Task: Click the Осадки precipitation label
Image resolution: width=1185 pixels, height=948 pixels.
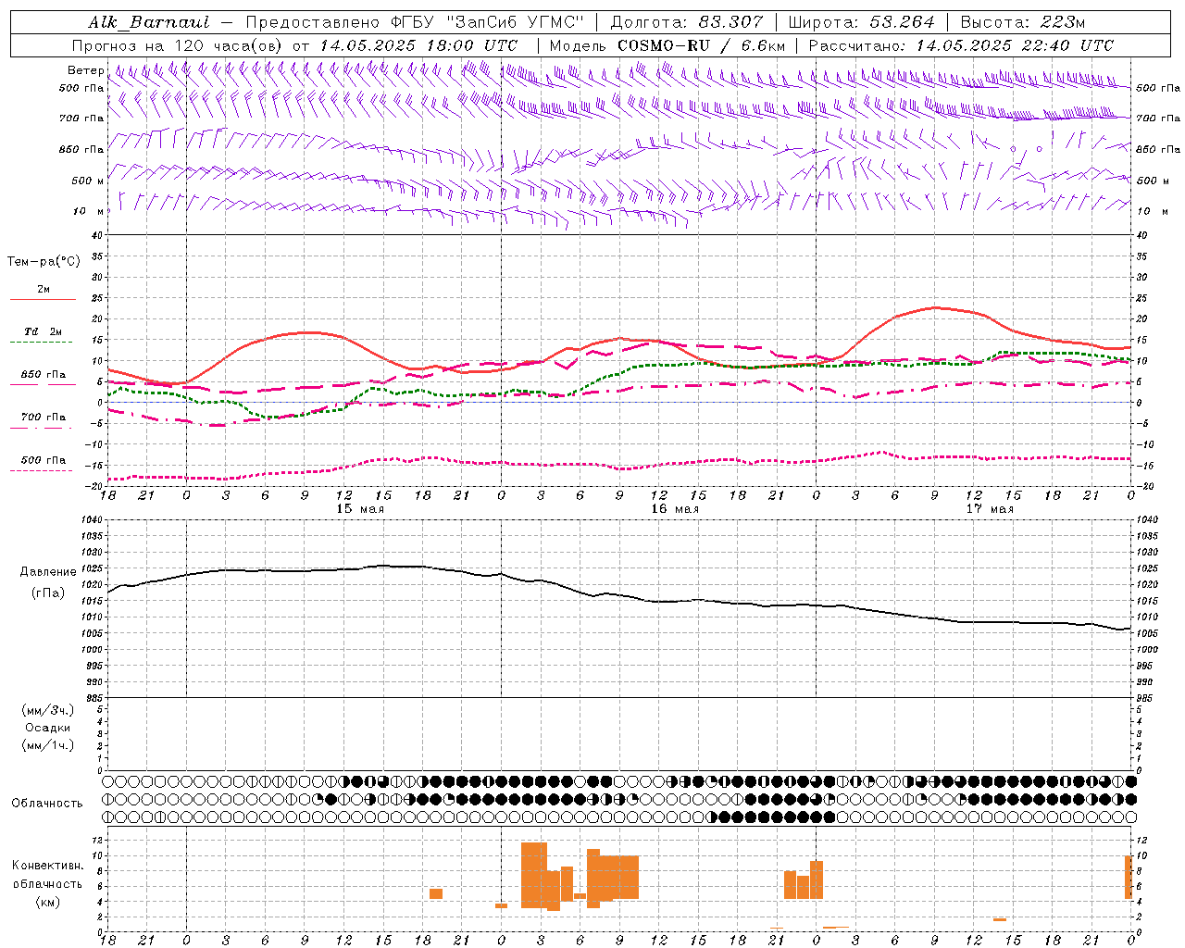Action: coord(48,729)
